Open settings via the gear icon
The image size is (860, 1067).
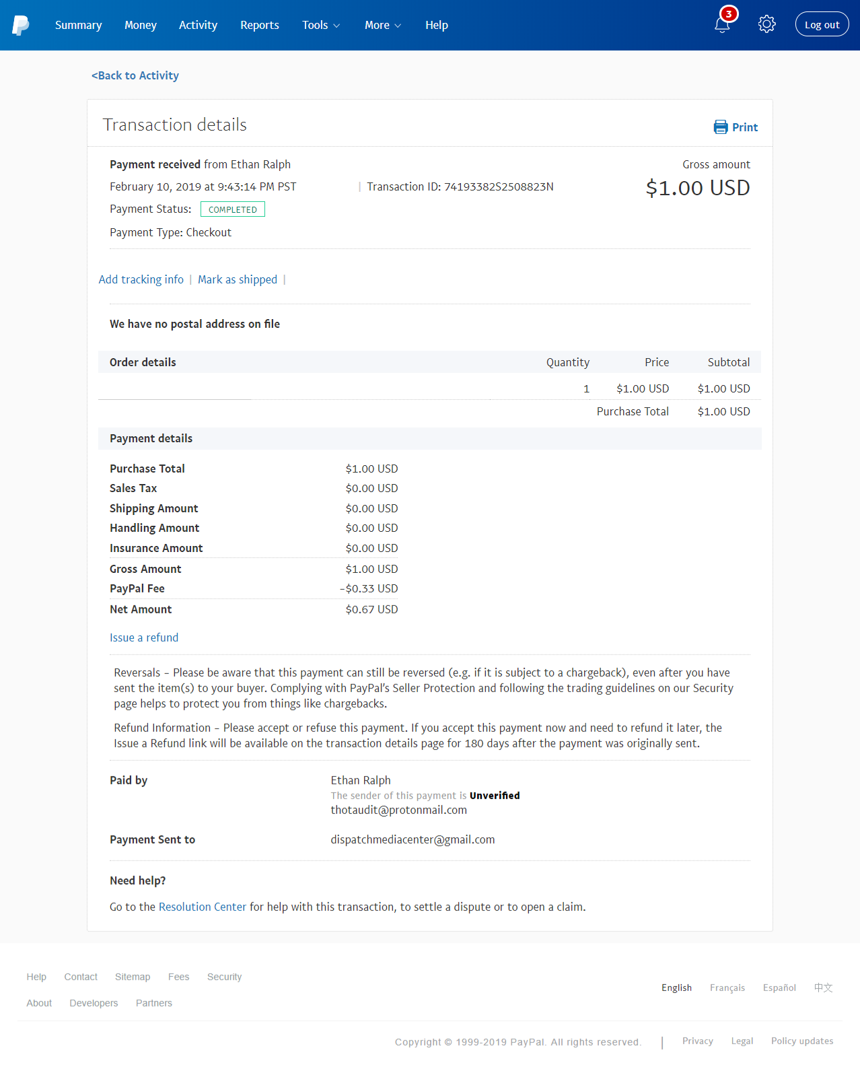click(766, 25)
